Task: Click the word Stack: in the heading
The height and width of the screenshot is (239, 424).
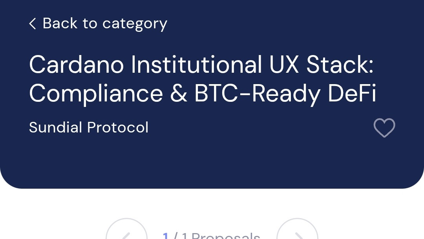Action: pyautogui.click(x=340, y=64)
